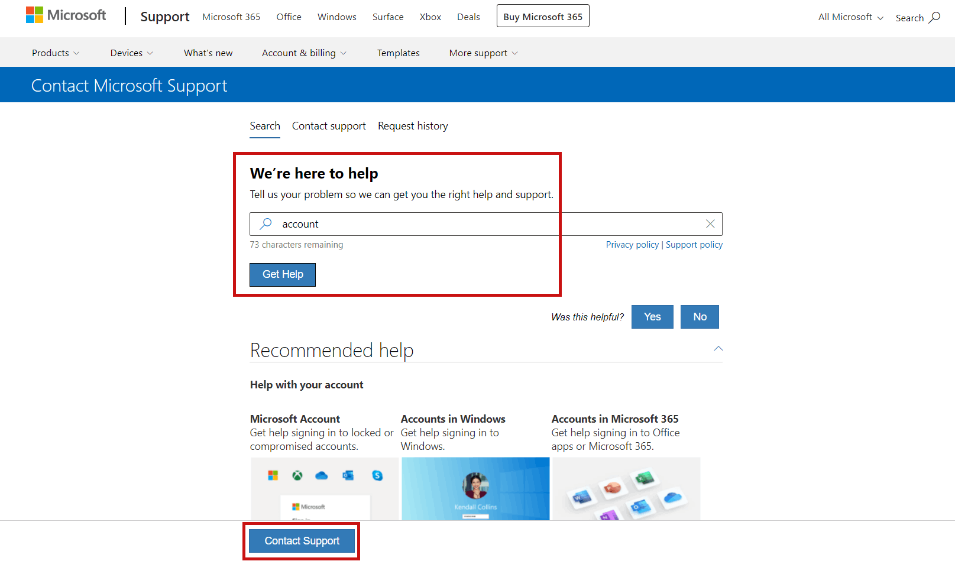The height and width of the screenshot is (561, 955).
Task: Open the Accounts in Windows help title
Action: 453,419
